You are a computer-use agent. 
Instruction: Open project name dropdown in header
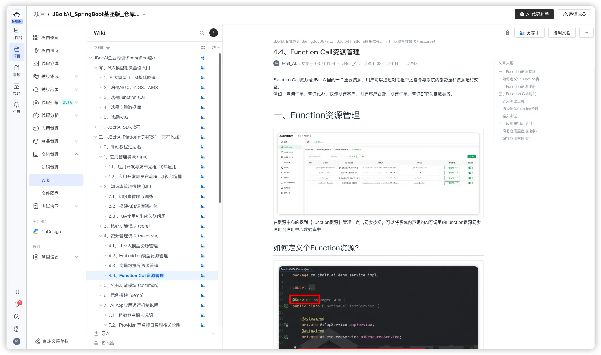(x=144, y=14)
